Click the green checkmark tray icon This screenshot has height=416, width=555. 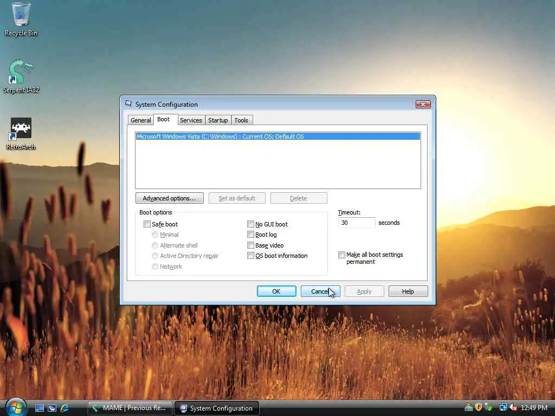click(x=488, y=407)
